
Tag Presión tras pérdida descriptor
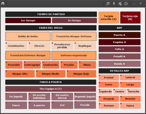coord(62,46)
